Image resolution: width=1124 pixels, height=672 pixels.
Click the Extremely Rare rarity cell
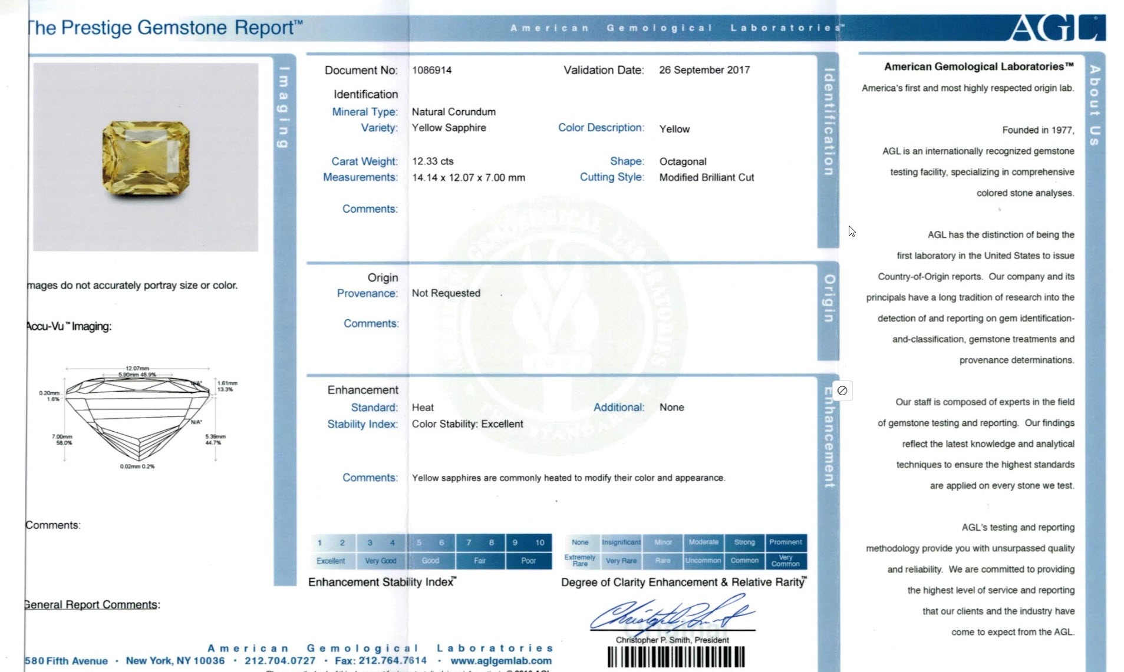click(580, 561)
